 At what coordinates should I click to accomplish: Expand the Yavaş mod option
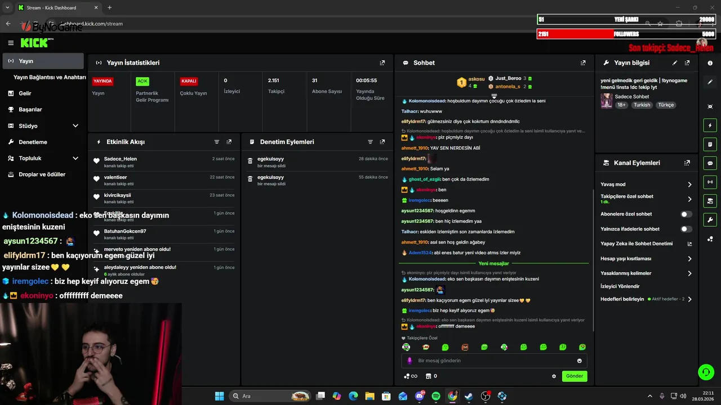coord(689,184)
